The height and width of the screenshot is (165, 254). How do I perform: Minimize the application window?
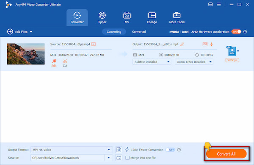pyautogui.click(x=231, y=5)
